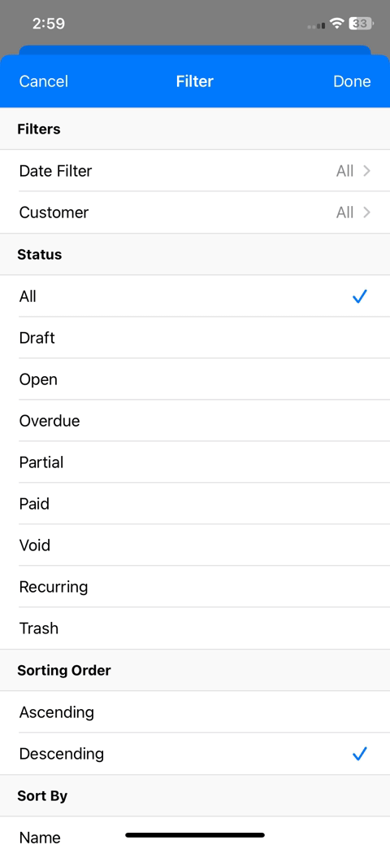The image size is (390, 845).
Task: Cancel the filter dialog
Action: click(44, 81)
